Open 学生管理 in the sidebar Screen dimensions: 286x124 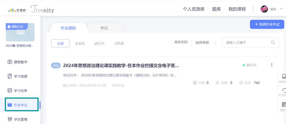click(x=18, y=120)
